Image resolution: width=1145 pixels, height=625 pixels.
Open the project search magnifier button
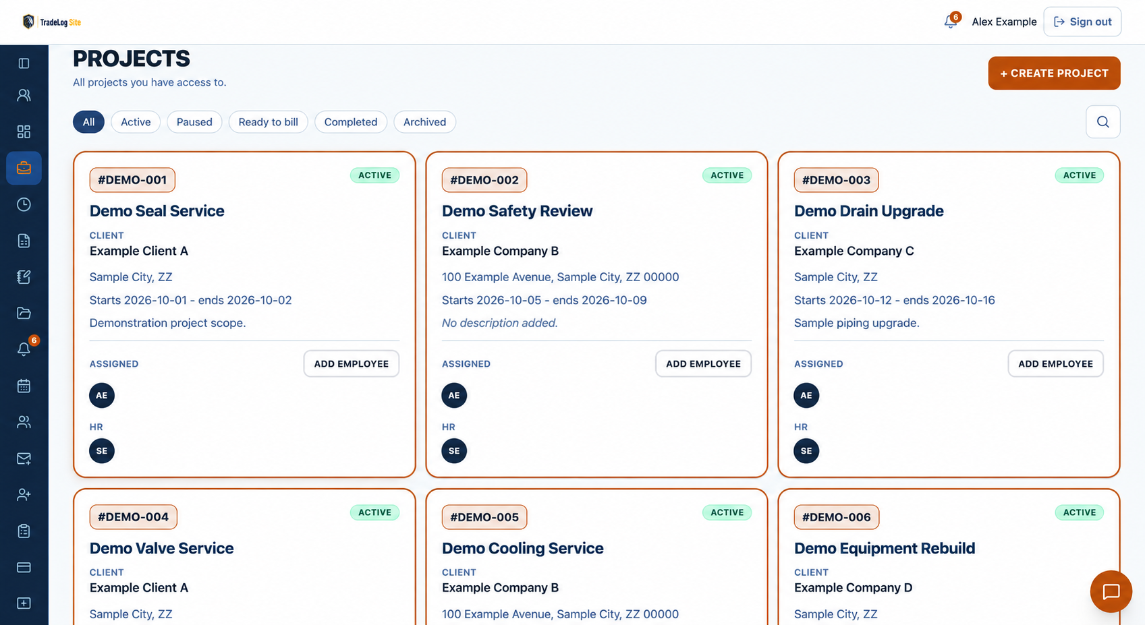(1103, 122)
